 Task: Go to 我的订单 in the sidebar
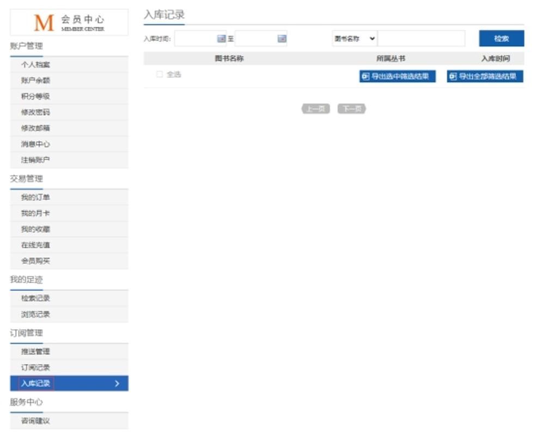36,197
